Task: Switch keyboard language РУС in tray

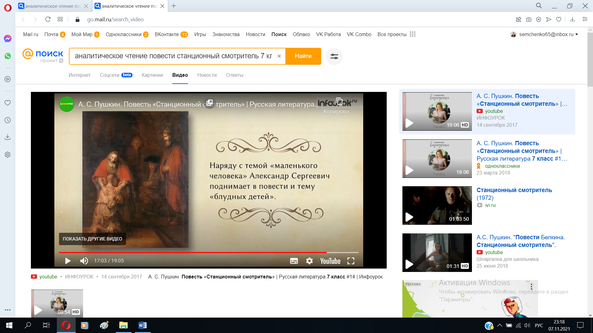Action: [539, 325]
